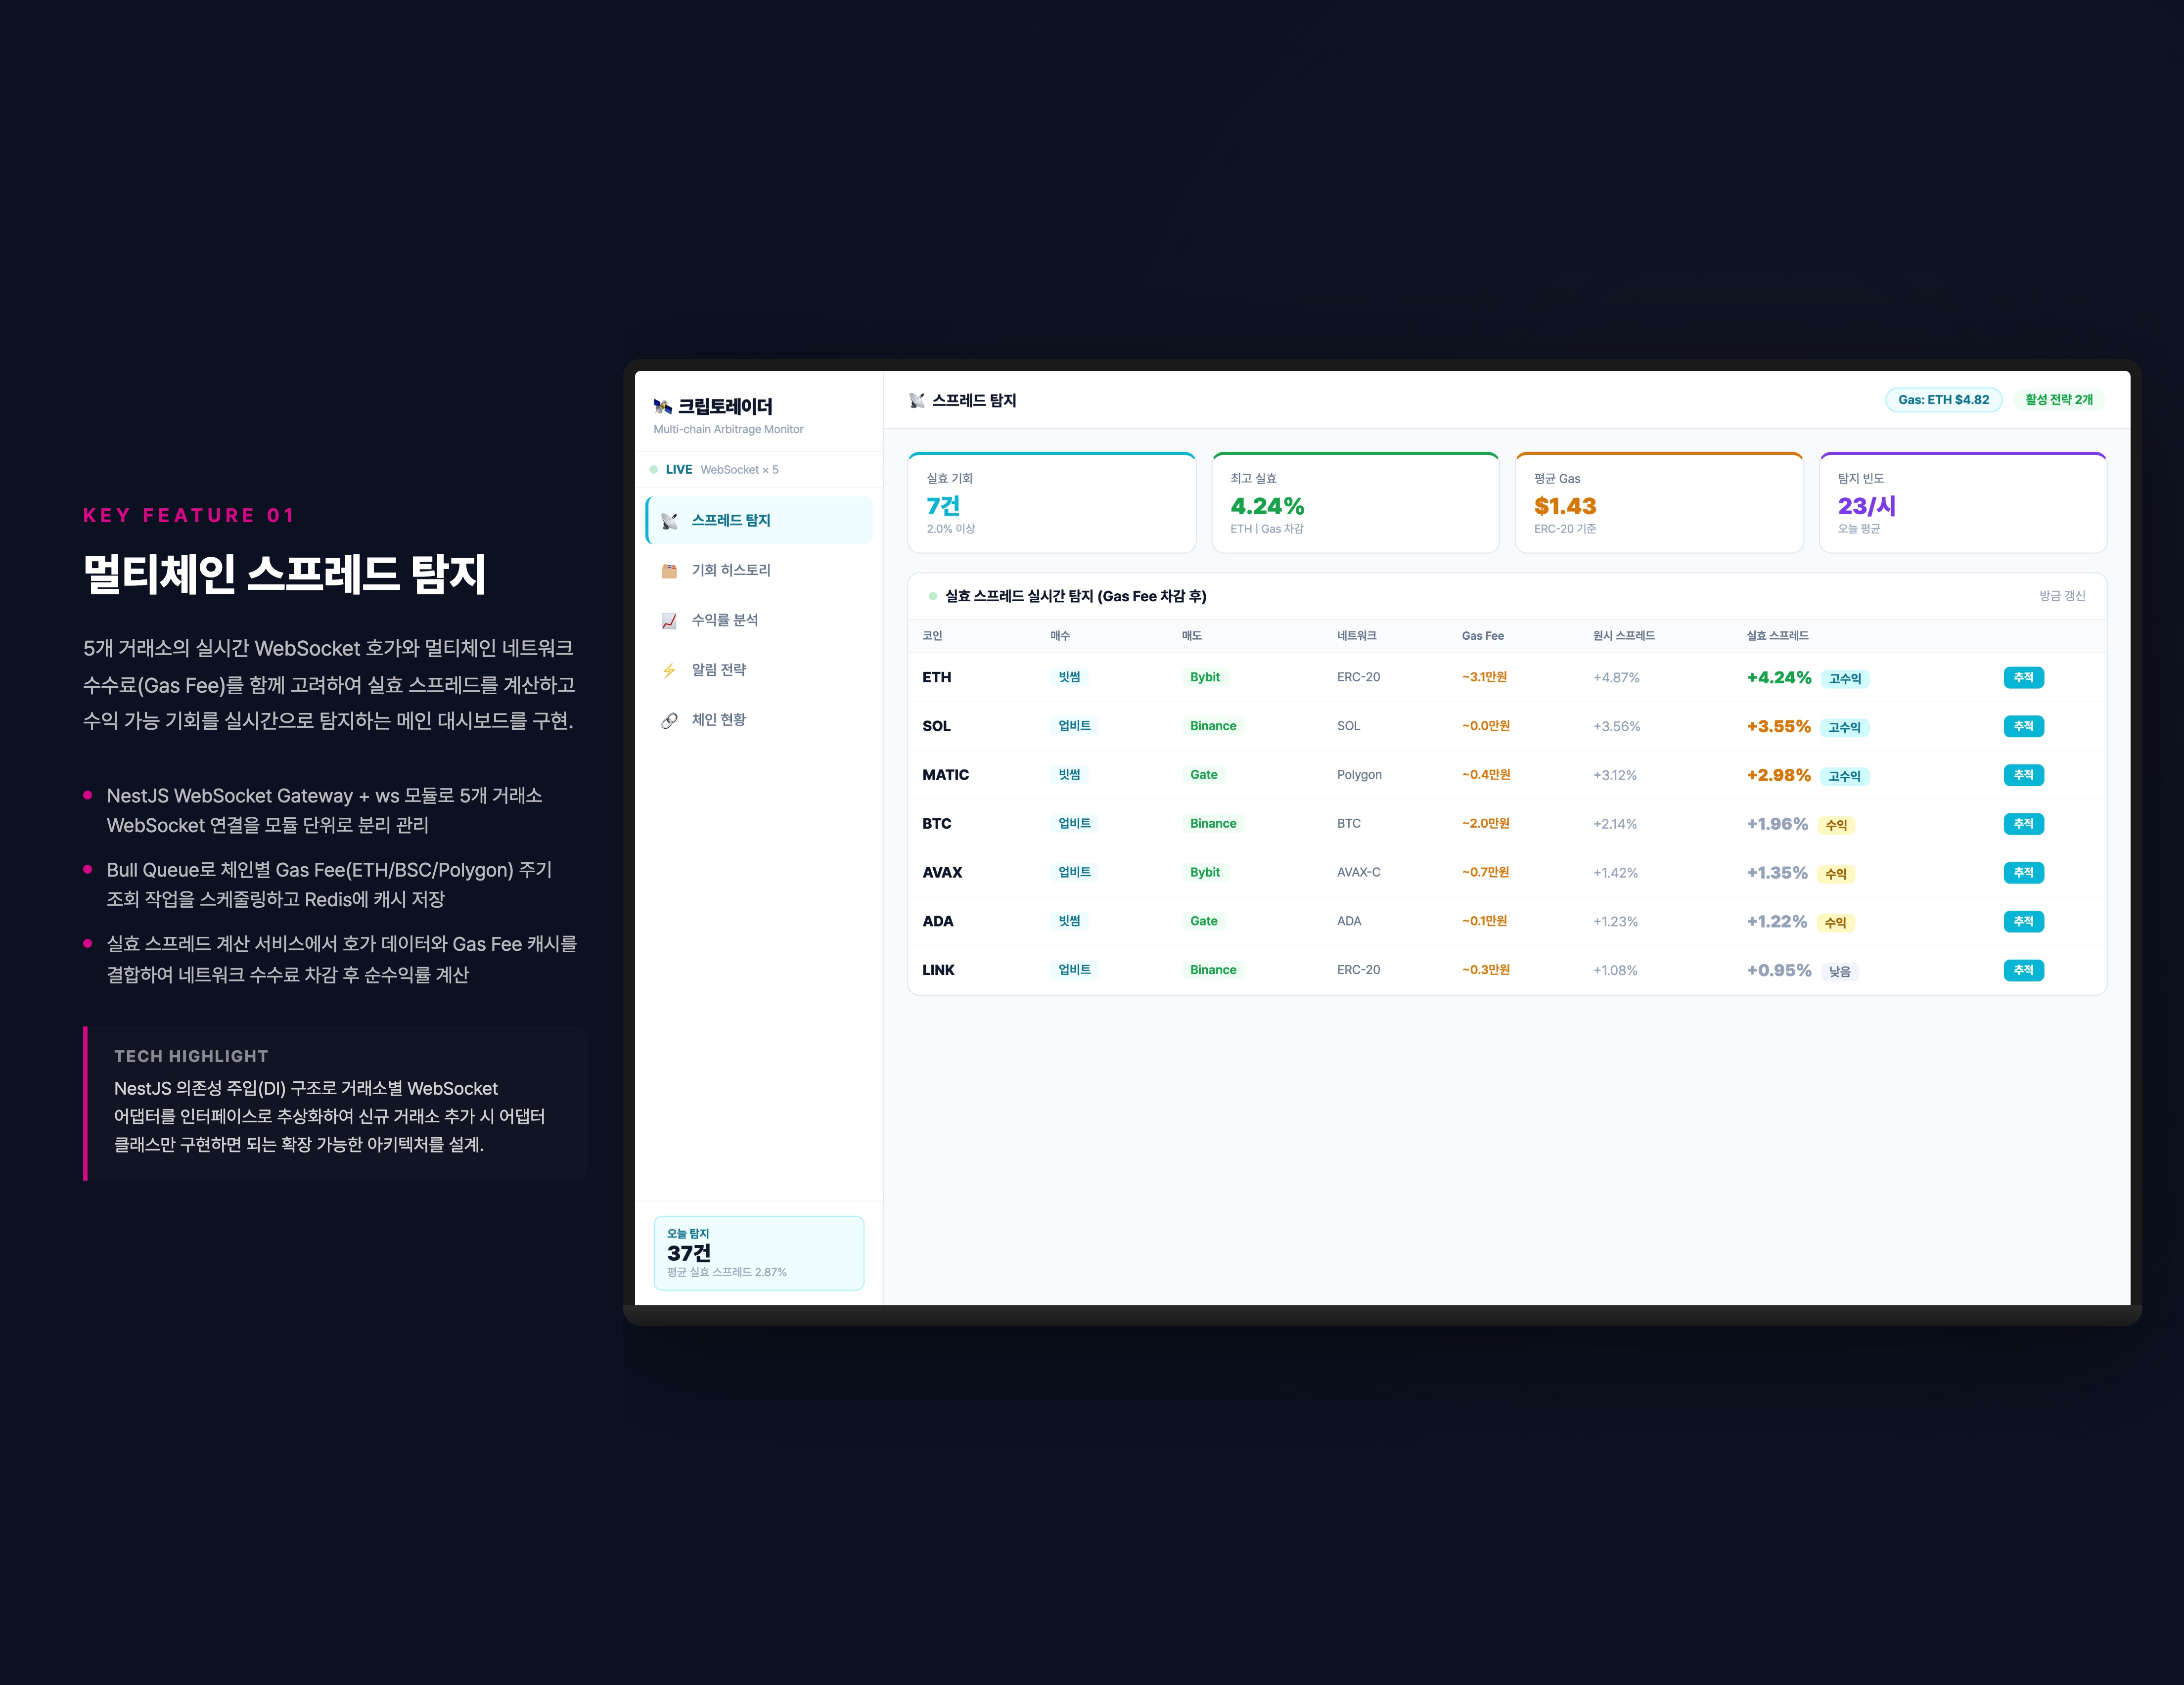Click the green LIVE status dot
Viewport: 2184px width, 1685px height.
tap(654, 470)
